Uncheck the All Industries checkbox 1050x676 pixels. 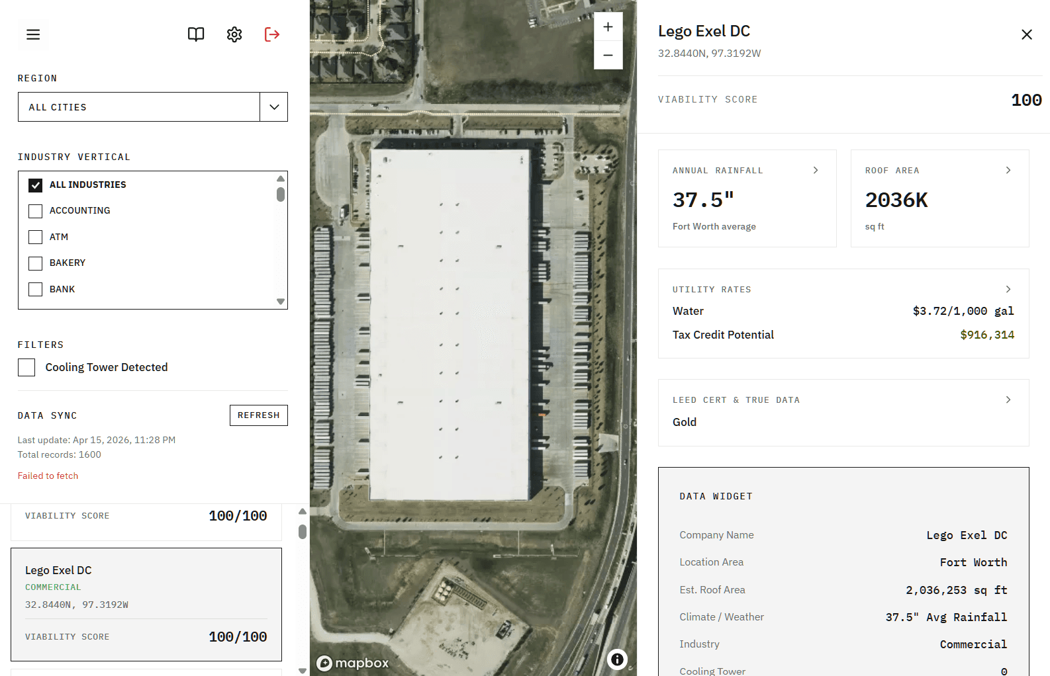(36, 185)
